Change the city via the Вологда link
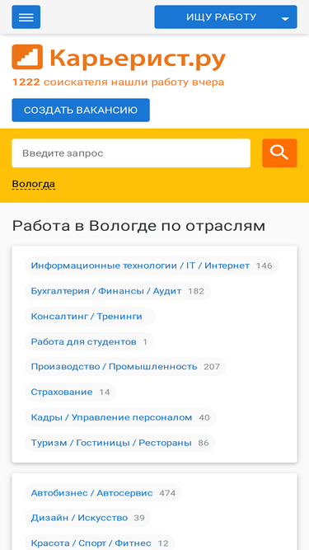 pyautogui.click(x=34, y=184)
